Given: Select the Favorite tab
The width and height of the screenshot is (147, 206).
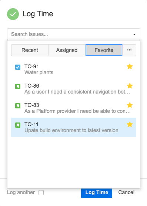Looking at the screenshot, I should pos(104,50).
